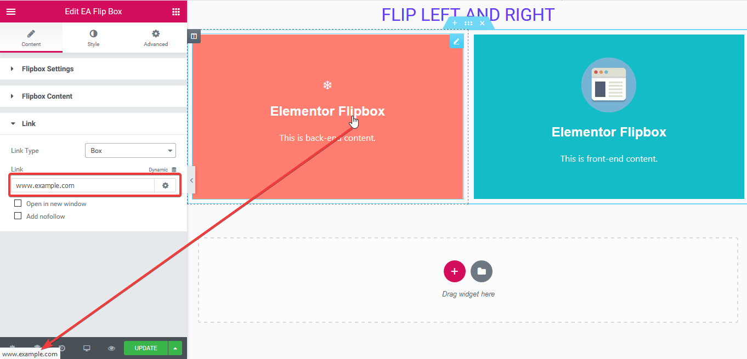Click the flip box edit pencil icon
The image size is (747, 359).
click(456, 41)
